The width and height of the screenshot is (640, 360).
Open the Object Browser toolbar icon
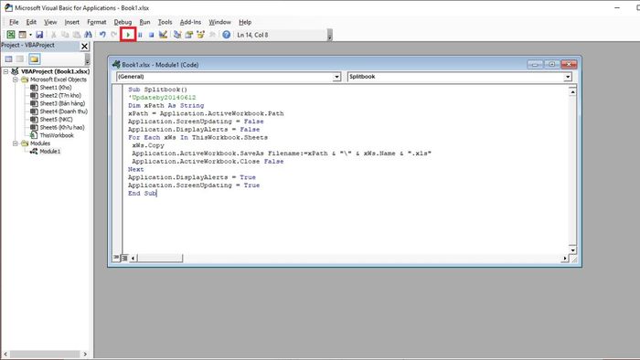pos(200,35)
